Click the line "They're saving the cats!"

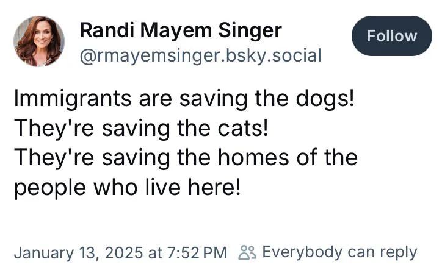pos(141,129)
